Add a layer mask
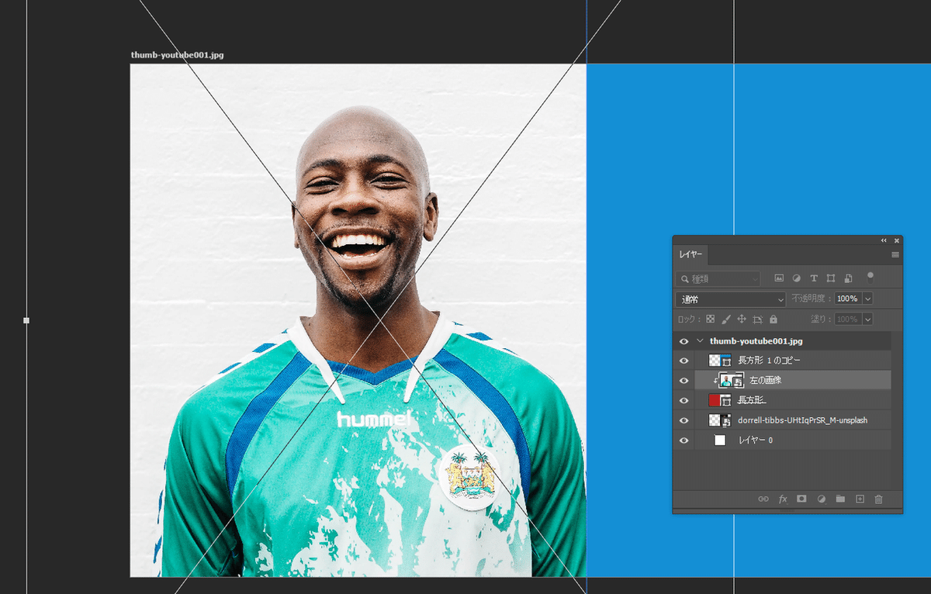931x594 pixels. click(802, 499)
